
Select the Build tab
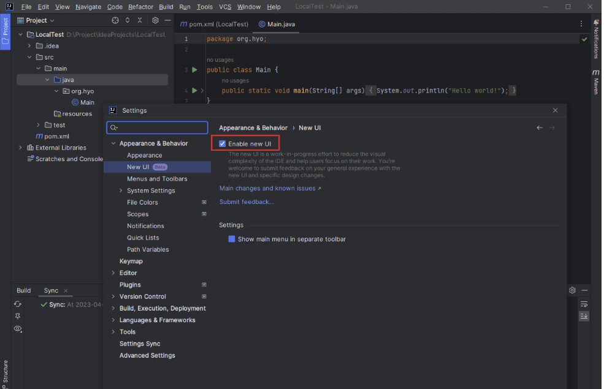pyautogui.click(x=23, y=290)
